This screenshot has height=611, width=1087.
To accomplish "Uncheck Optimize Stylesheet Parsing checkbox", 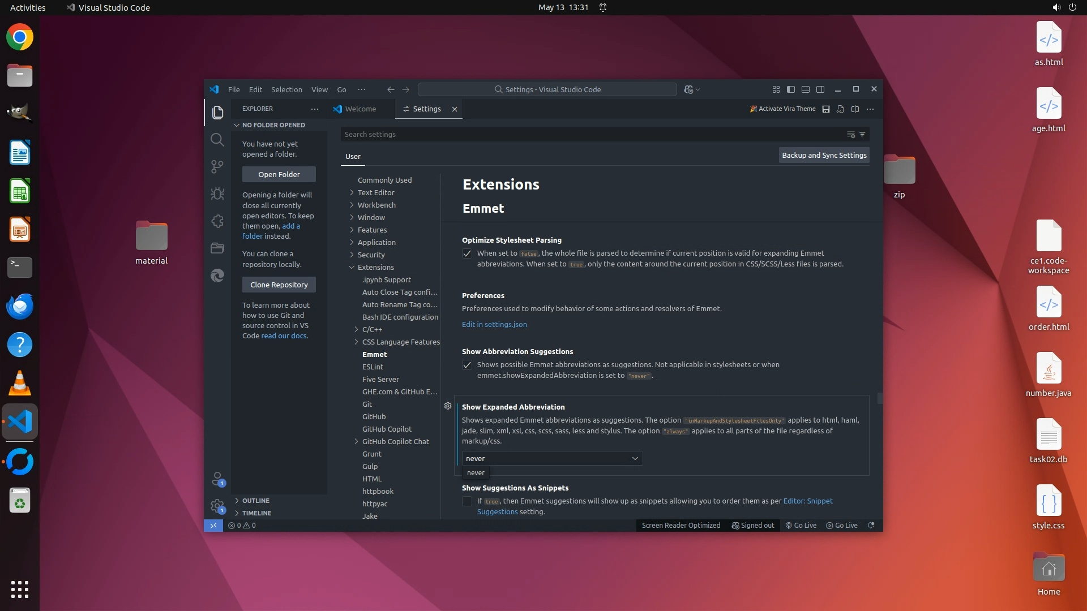I will tap(467, 253).
